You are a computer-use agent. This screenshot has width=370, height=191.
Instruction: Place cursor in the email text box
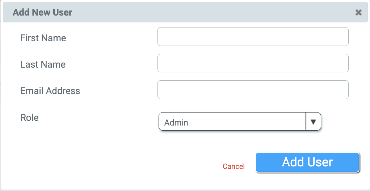(x=253, y=90)
